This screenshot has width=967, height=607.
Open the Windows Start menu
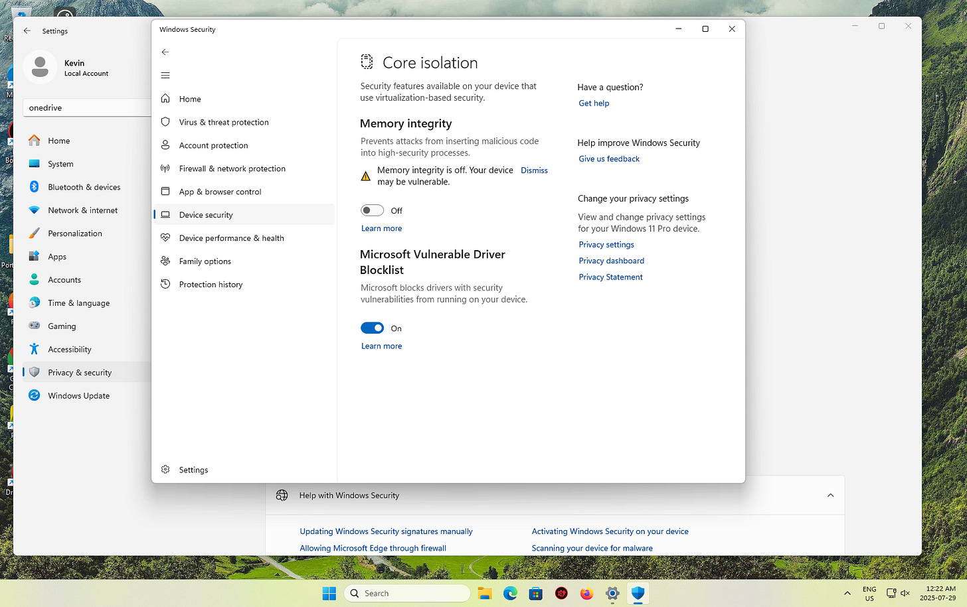coord(329,594)
